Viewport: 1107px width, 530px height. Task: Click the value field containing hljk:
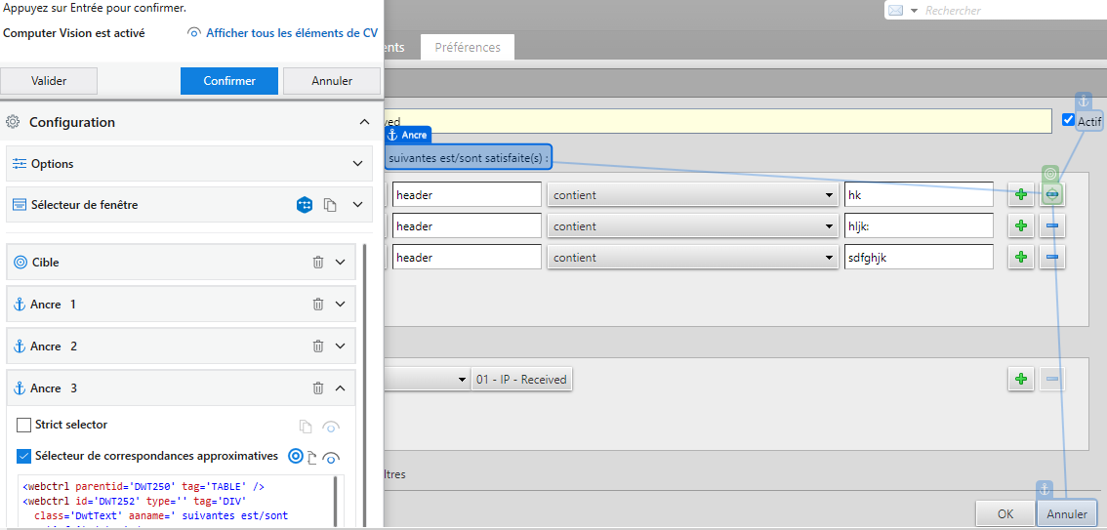[919, 225]
